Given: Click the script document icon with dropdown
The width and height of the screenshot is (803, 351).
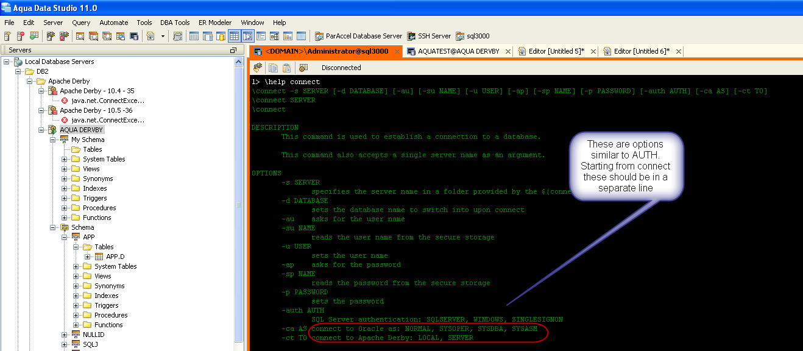Looking at the screenshot, I should click(x=150, y=36).
